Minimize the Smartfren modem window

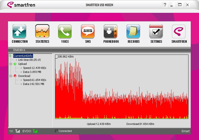171,5
